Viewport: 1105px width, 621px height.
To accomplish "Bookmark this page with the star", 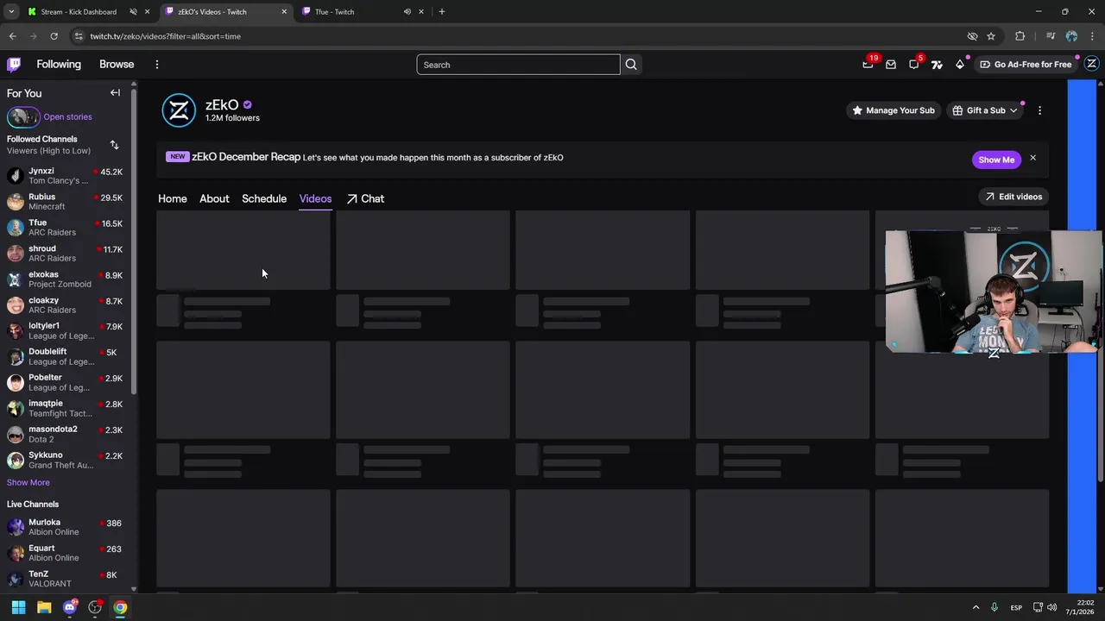I will pyautogui.click(x=991, y=36).
